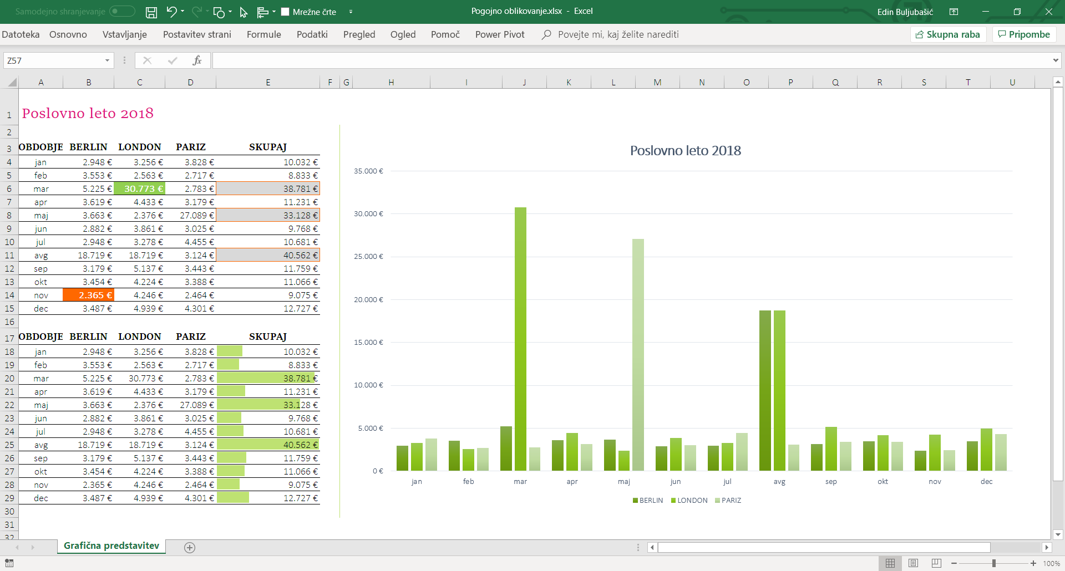Click the Confirm entry checkmark icon
Screen dimensions: 1065x571
173,60
